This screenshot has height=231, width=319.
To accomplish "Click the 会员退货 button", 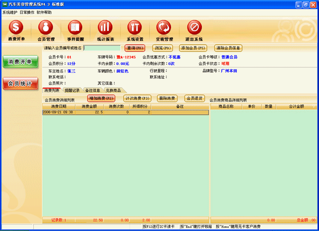I will [194, 98].
